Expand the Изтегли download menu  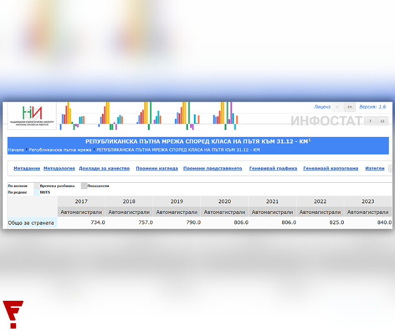point(375,168)
